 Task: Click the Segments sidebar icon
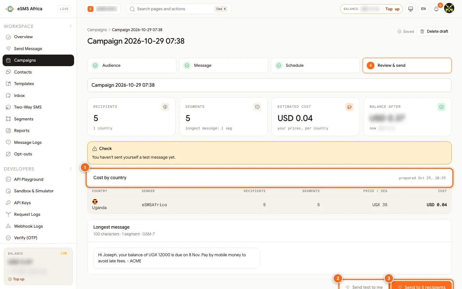(8, 119)
